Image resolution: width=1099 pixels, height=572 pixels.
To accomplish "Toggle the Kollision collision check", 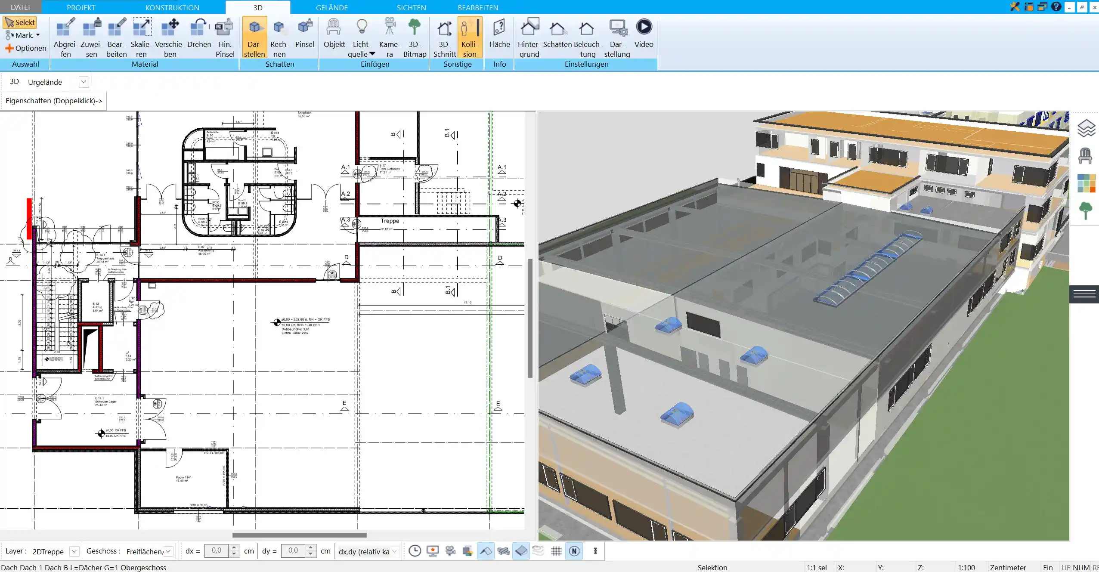I will (x=470, y=38).
